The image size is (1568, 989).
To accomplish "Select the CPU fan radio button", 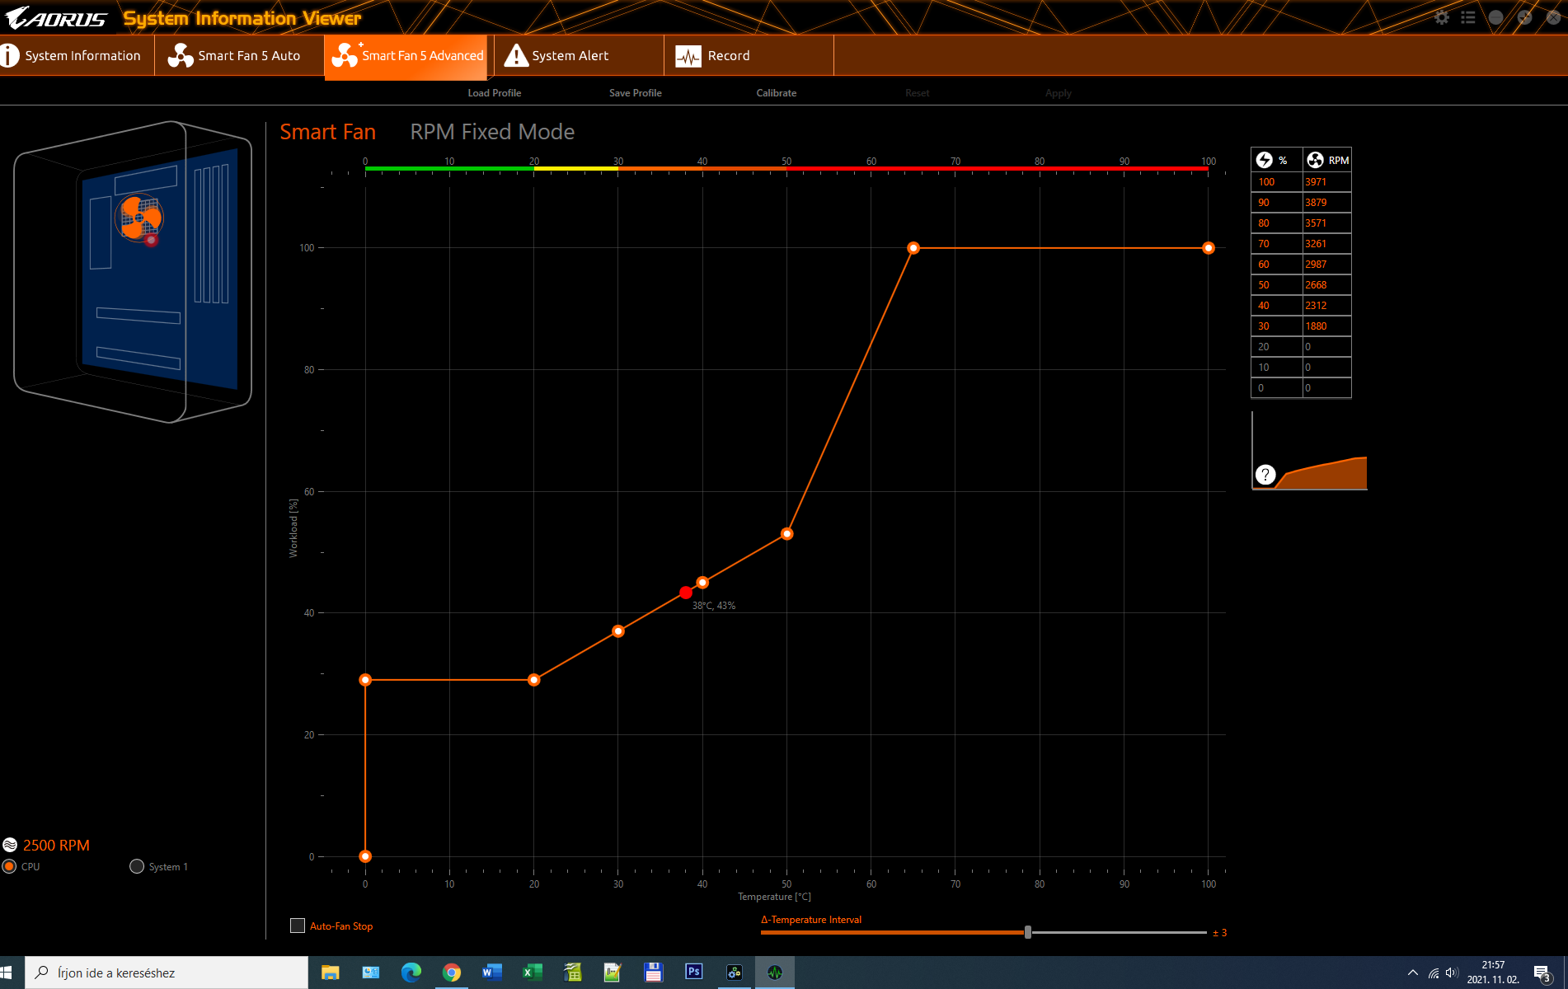I will click(x=9, y=866).
